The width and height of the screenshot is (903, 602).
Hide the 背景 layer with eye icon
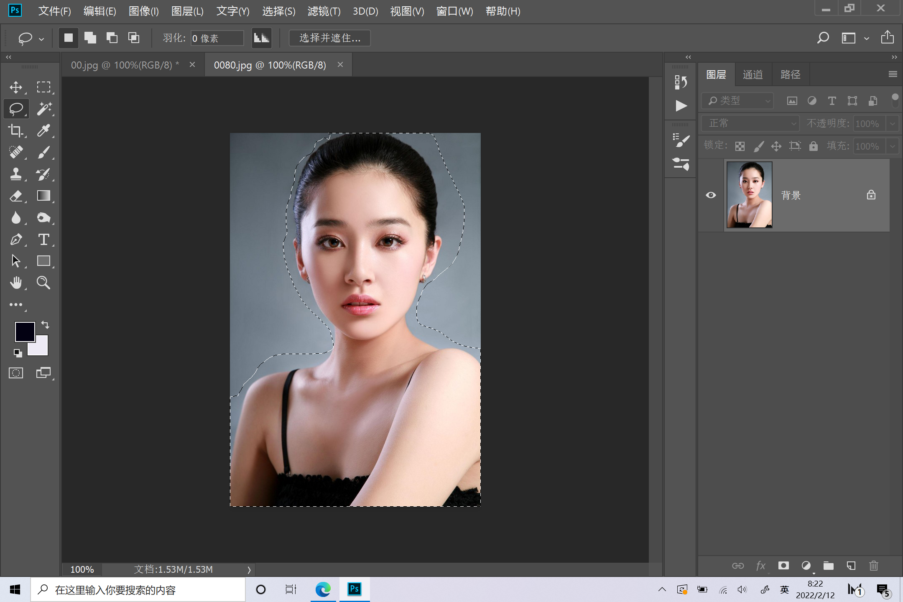(x=711, y=195)
